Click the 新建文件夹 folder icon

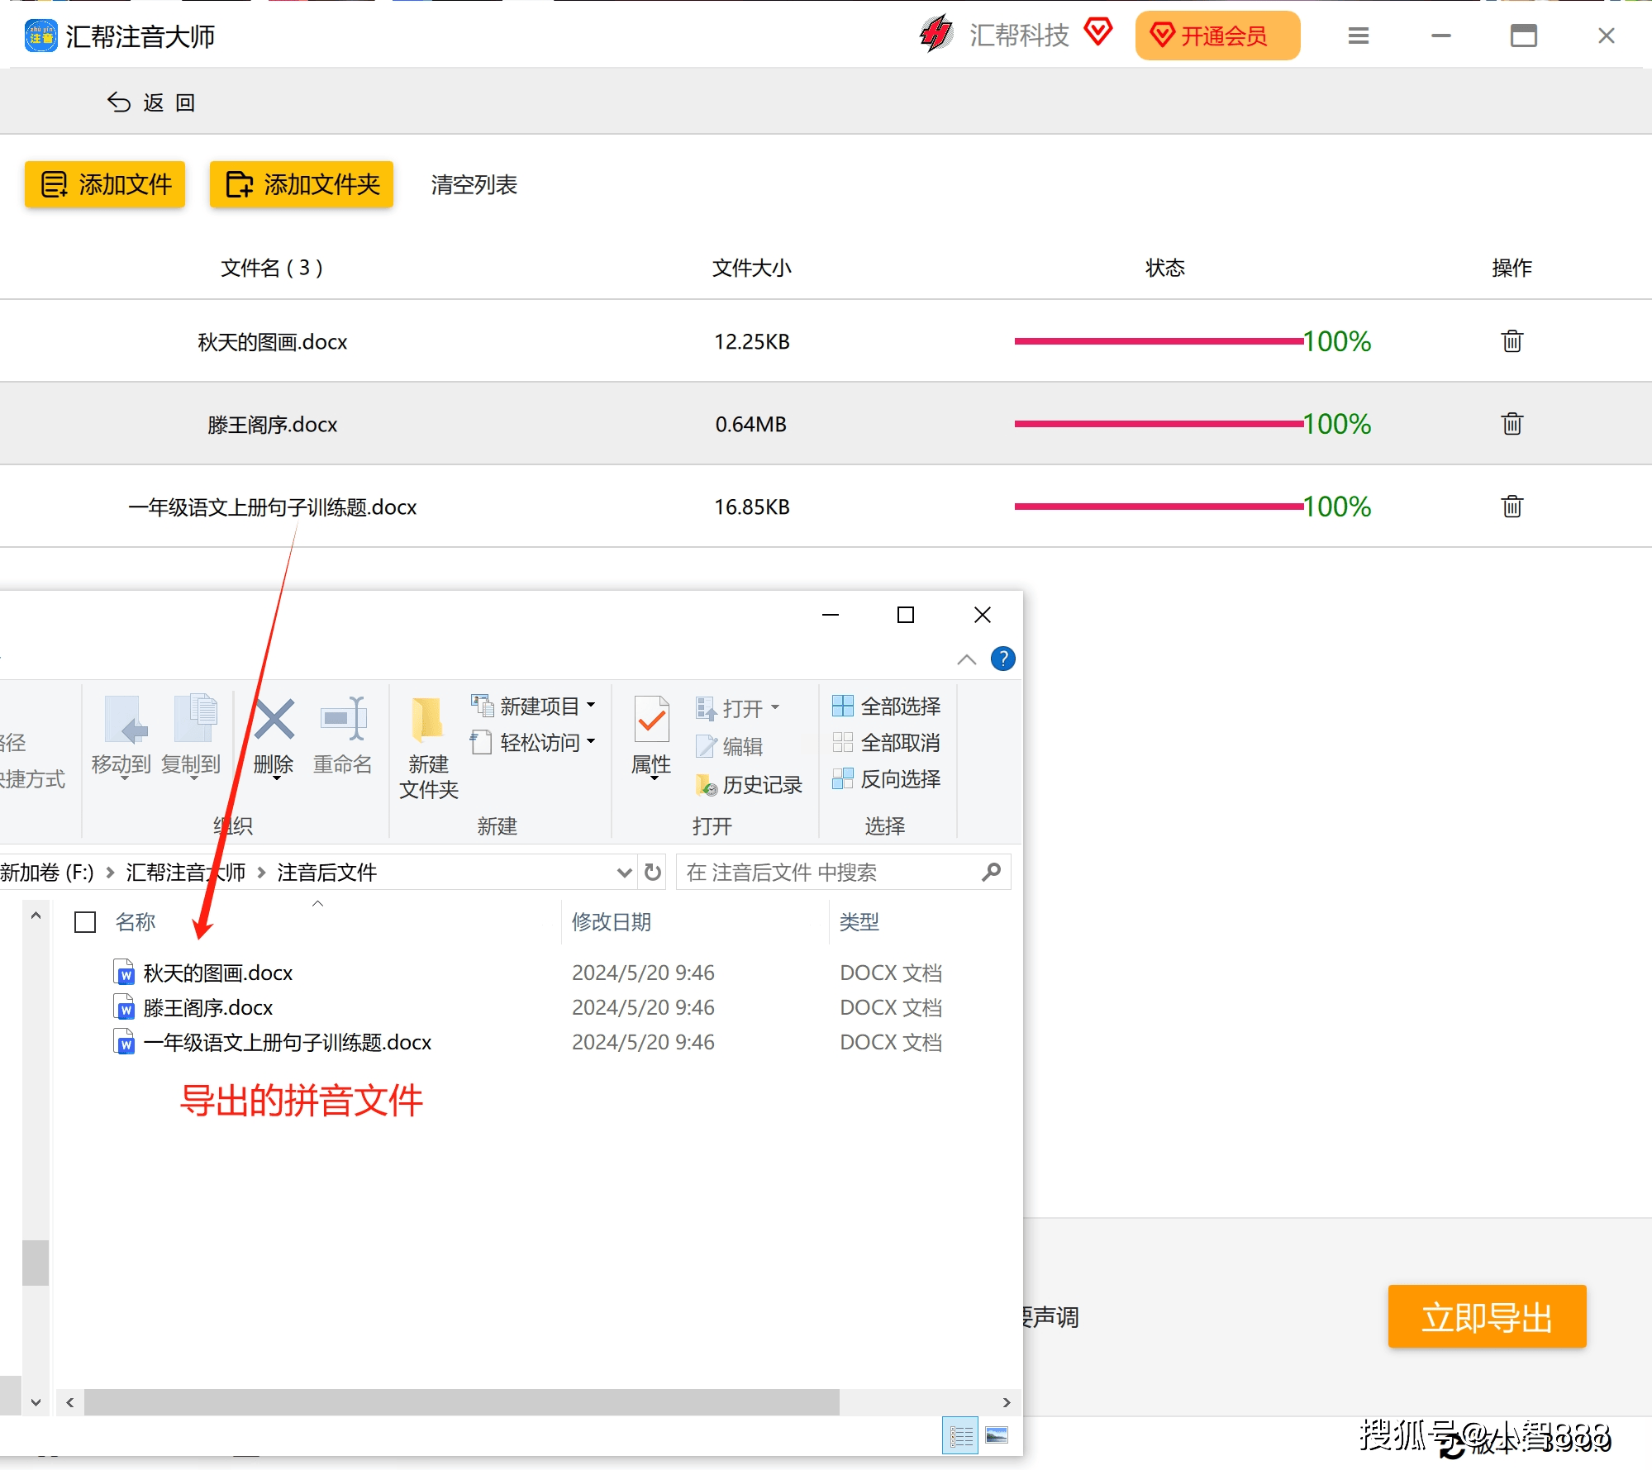click(x=427, y=721)
